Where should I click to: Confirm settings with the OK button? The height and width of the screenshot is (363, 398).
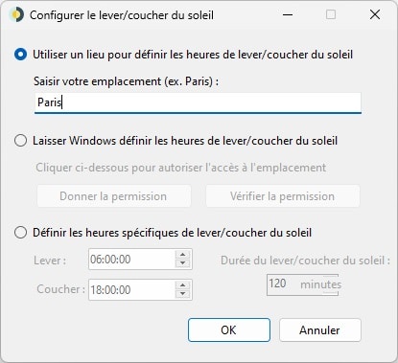[229, 330]
